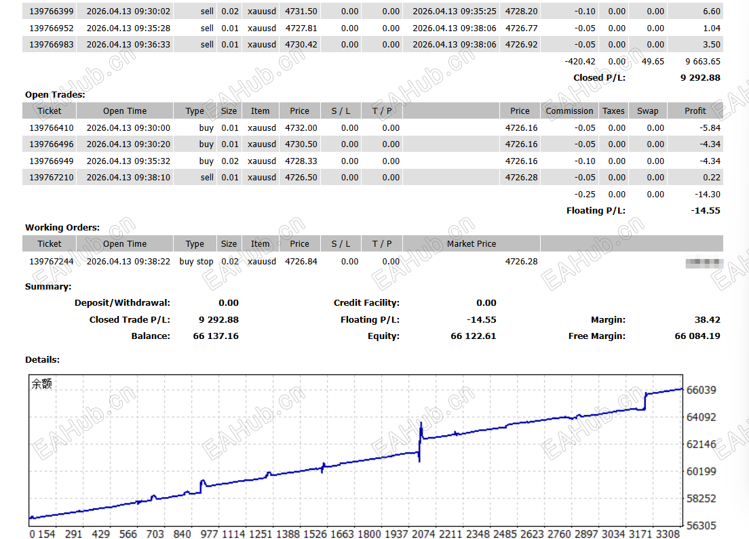Image resolution: width=749 pixels, height=539 pixels.
Task: Select open time 2026.04.13 09:35:28
Action: coord(128,28)
